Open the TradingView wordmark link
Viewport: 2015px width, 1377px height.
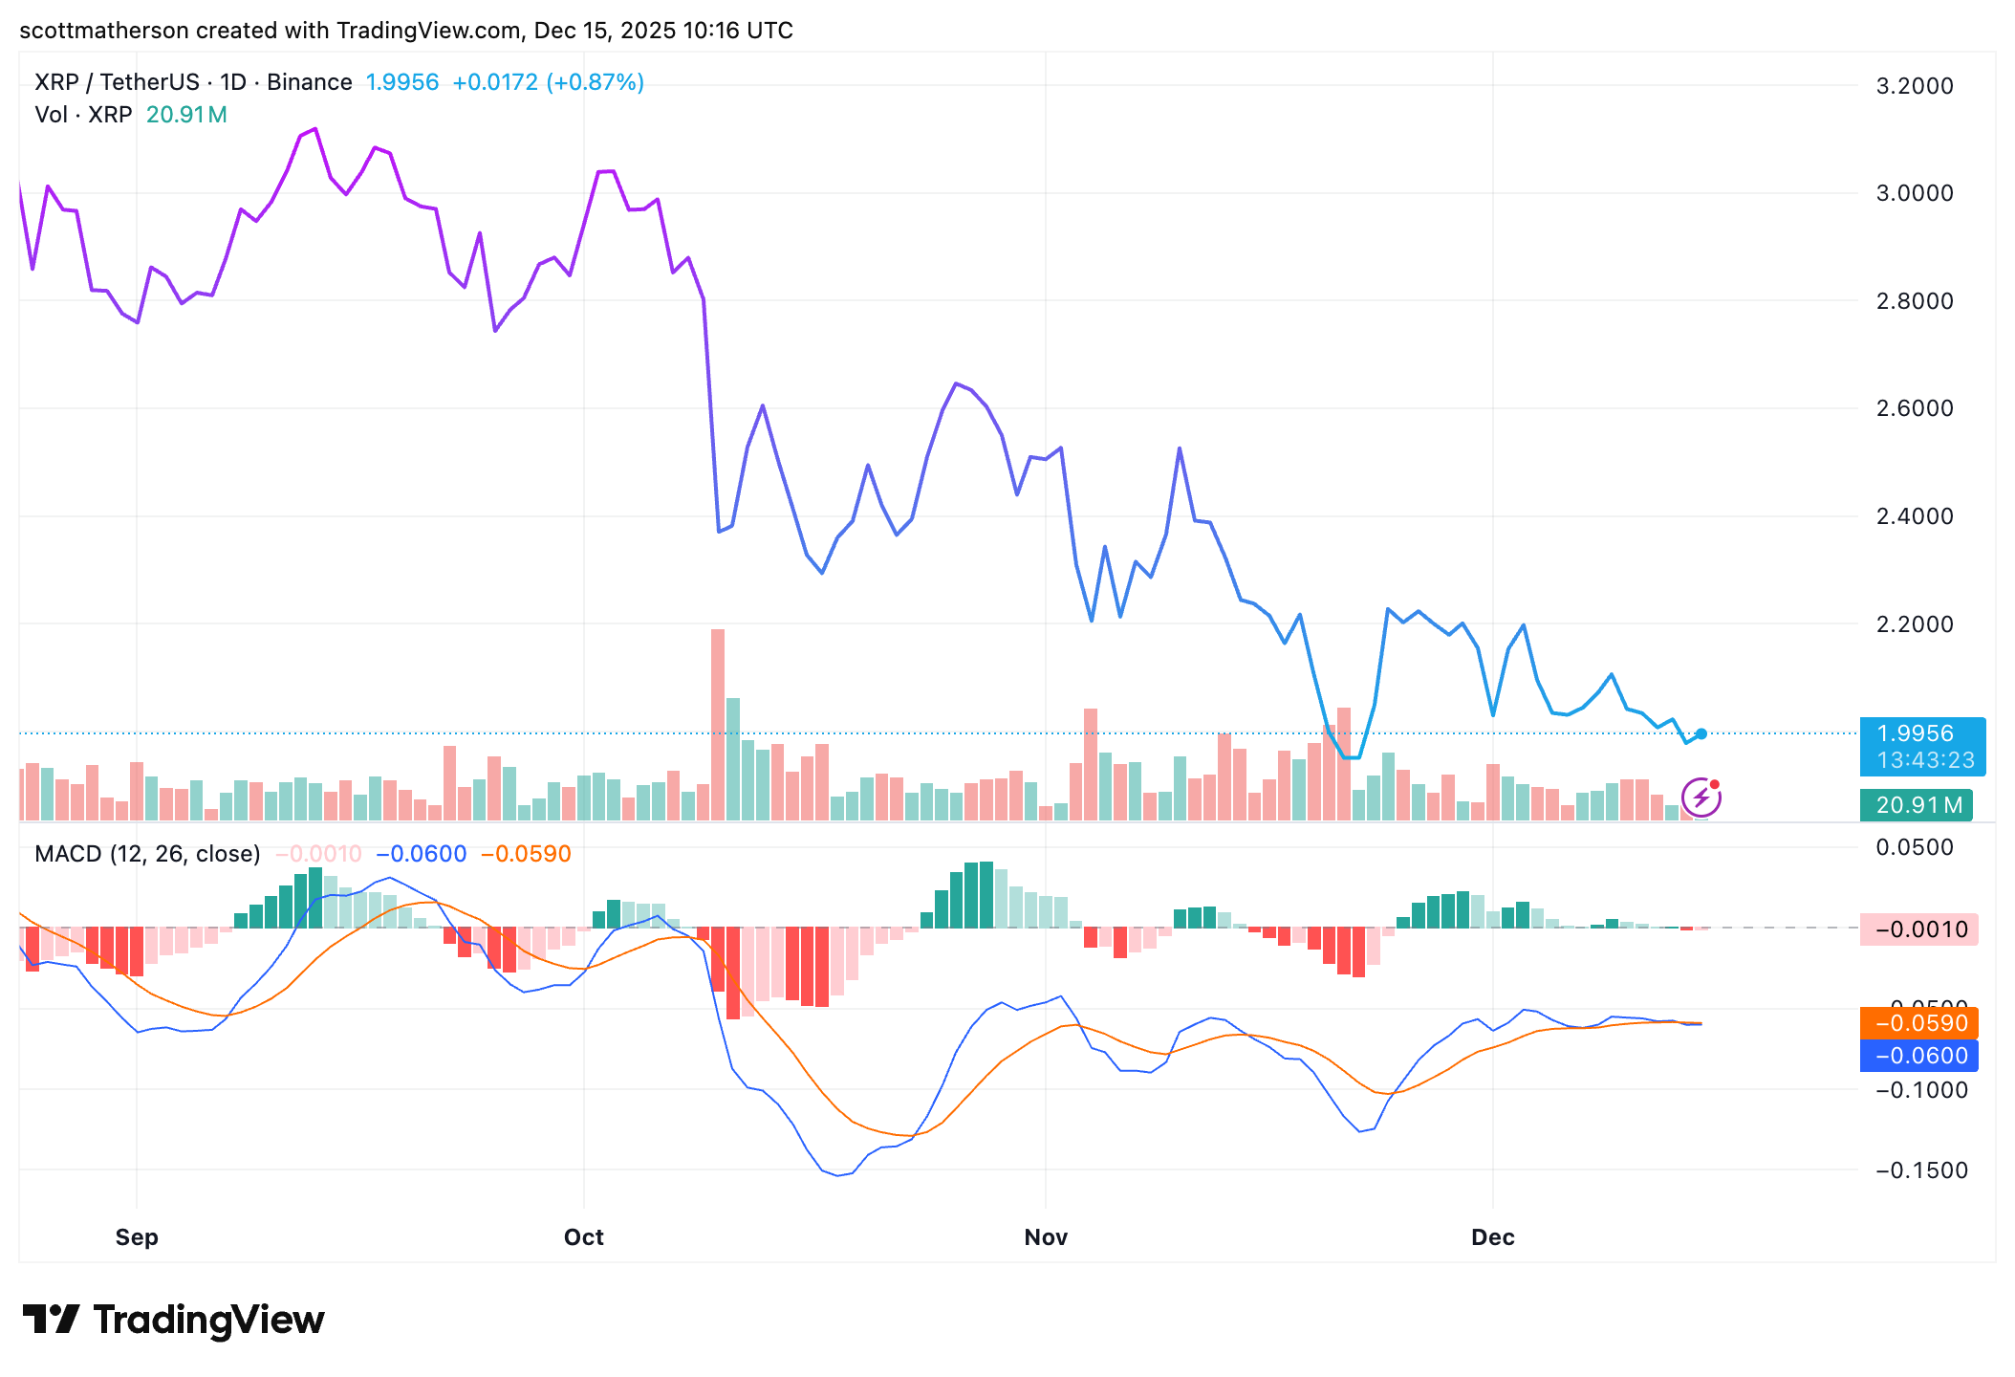click(208, 1320)
